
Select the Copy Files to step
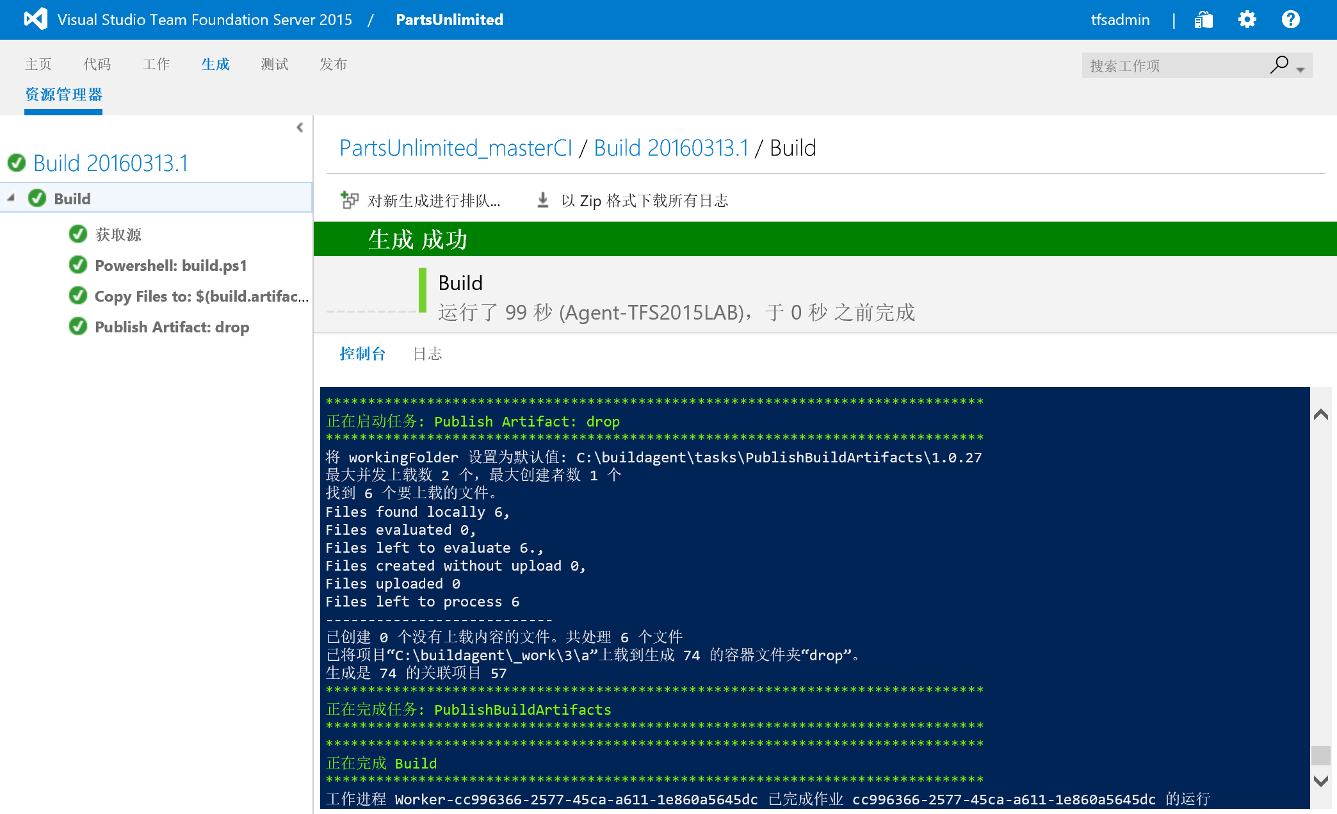tap(201, 296)
